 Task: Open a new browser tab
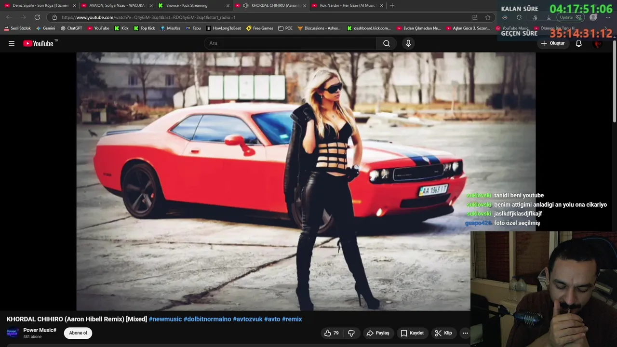(392, 5)
